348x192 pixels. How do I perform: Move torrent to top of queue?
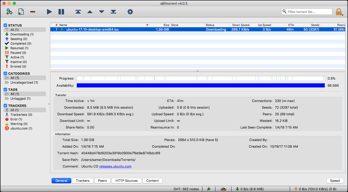tap(78, 12)
